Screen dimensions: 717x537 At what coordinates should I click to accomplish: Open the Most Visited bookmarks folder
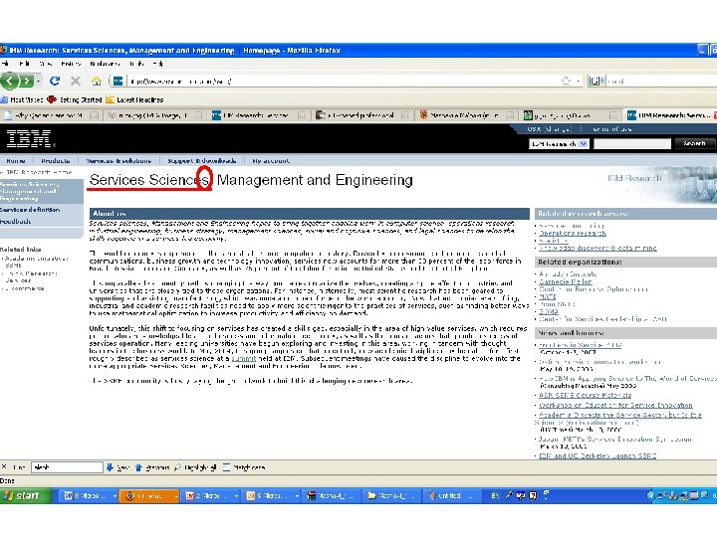tap(22, 99)
